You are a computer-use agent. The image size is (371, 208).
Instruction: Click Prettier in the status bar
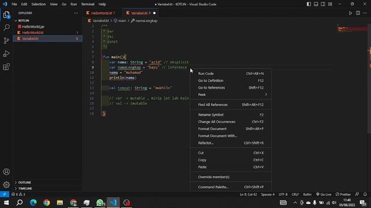pos(343,194)
